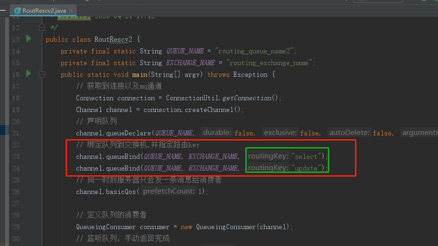Viewport: 438px width, 246px height.
Task: Click the consumer variable name on line 29
Action: [x=154, y=227]
